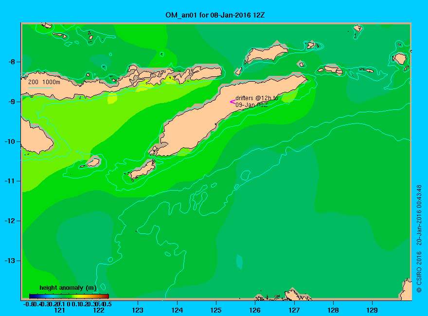Image resolution: width=428 pixels, height=316 pixels.
Task: Click the latitude -13 axis label
Action: click(x=10, y=261)
